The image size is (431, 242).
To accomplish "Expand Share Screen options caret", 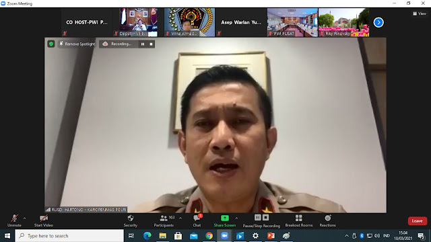I will pos(236,218).
